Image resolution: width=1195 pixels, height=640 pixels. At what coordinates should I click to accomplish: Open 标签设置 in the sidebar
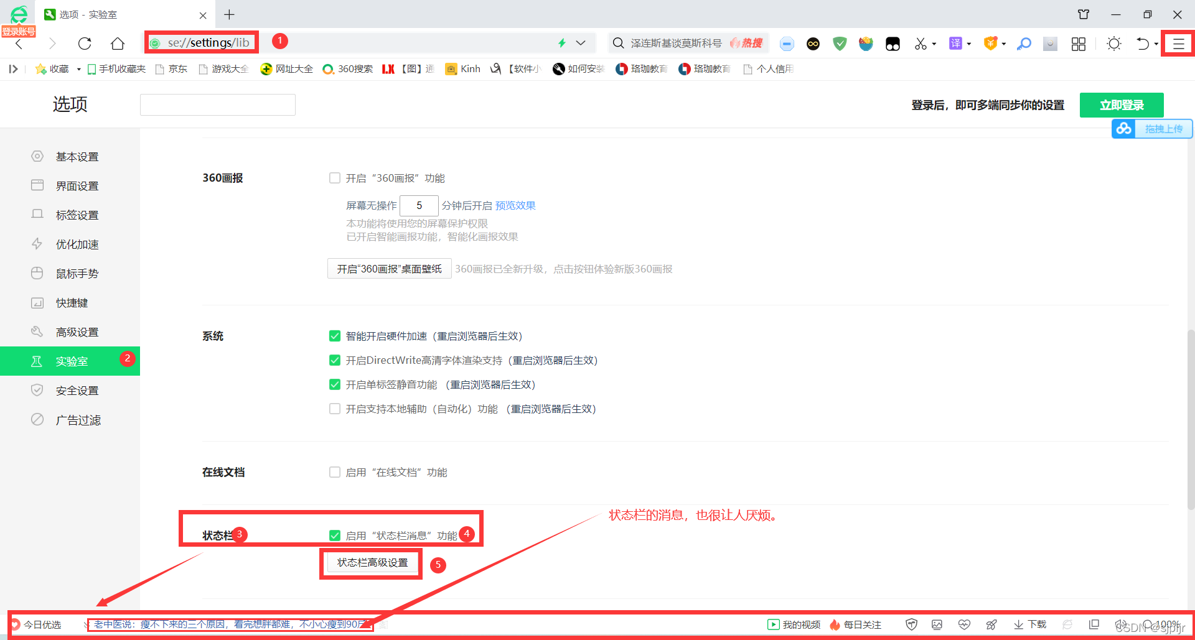(70, 215)
